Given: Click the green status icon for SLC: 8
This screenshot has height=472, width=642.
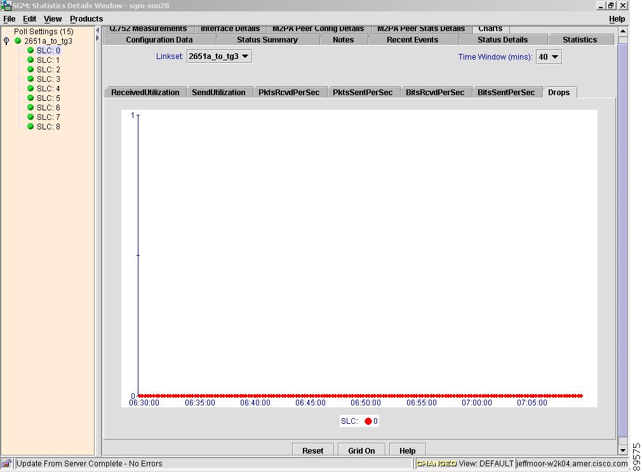Looking at the screenshot, I should [x=30, y=126].
